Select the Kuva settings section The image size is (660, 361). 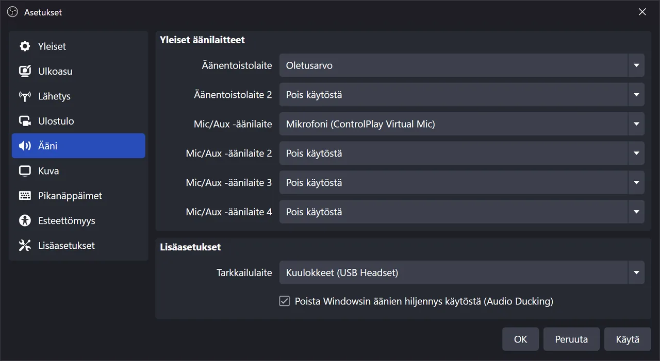point(78,171)
